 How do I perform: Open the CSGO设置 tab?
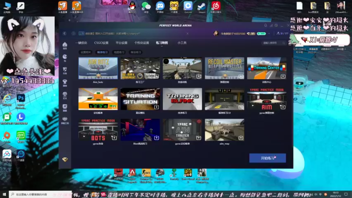(x=101, y=43)
